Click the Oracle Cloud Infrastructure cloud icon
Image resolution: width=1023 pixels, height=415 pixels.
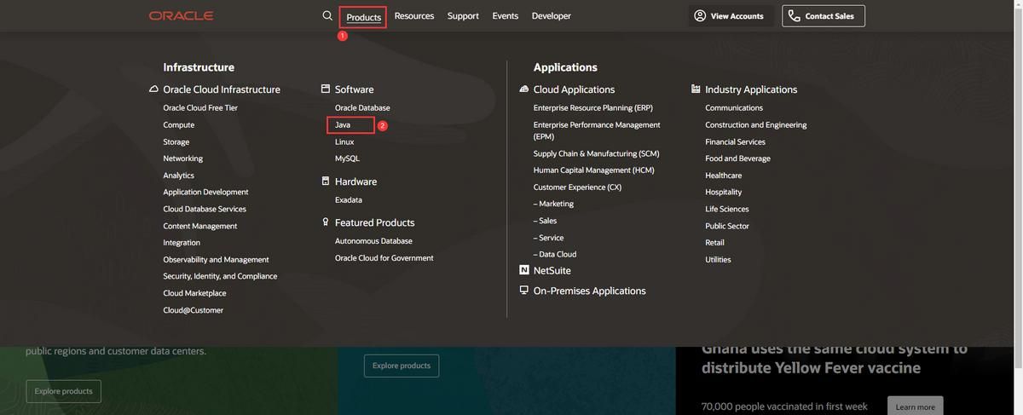click(153, 89)
